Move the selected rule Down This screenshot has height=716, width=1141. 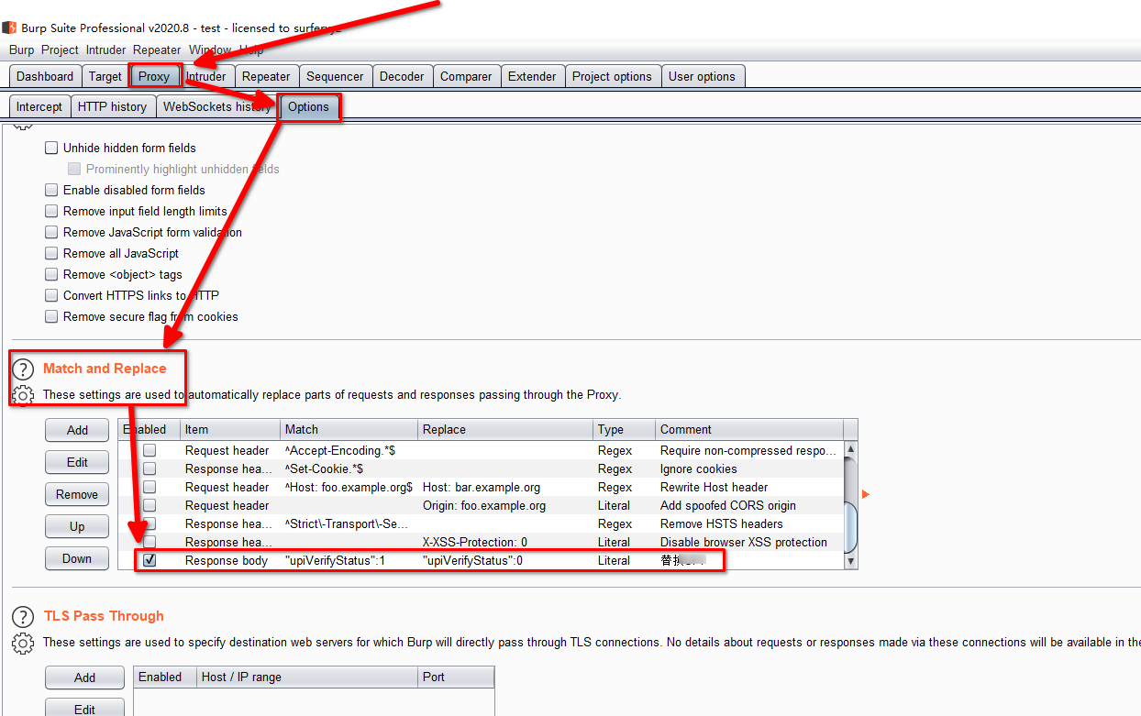(x=77, y=558)
